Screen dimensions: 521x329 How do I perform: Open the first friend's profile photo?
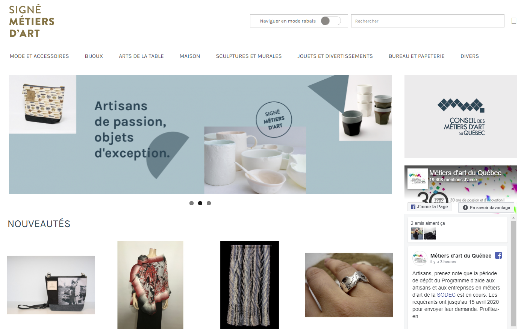pos(417,233)
